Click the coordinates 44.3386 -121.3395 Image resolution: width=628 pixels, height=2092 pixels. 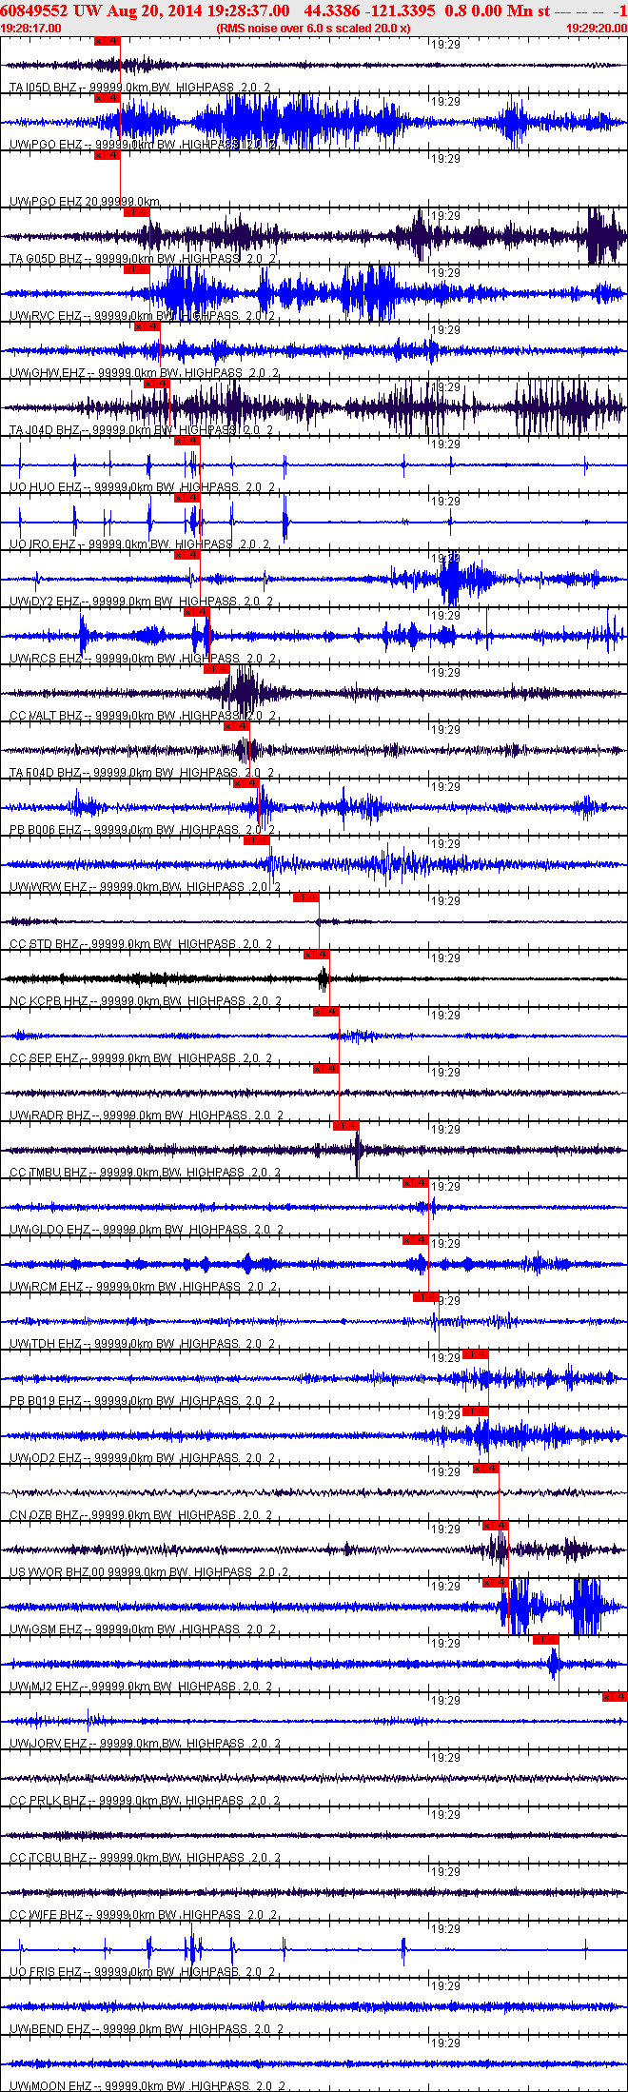tap(370, 10)
